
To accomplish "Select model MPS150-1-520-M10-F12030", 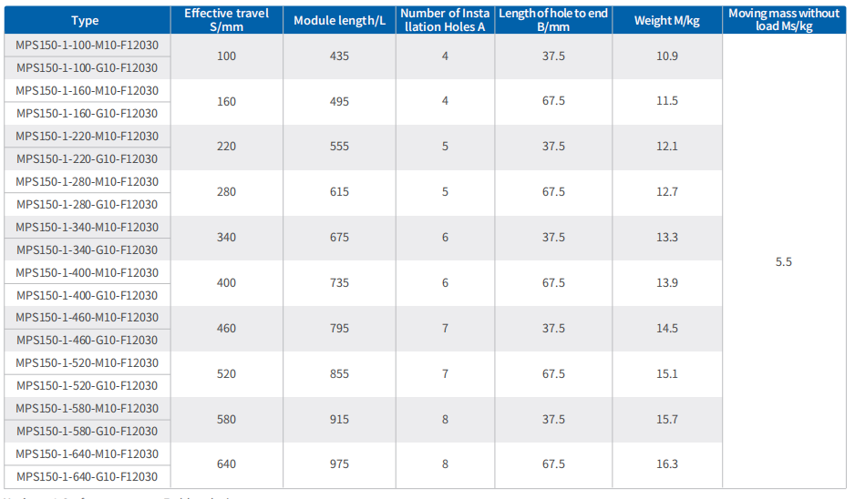I will tap(88, 362).
